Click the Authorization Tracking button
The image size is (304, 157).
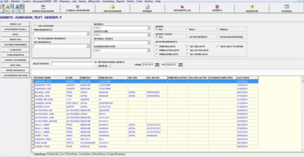tap(15, 75)
